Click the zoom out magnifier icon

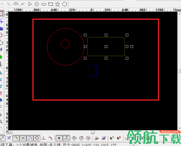click(1, 80)
